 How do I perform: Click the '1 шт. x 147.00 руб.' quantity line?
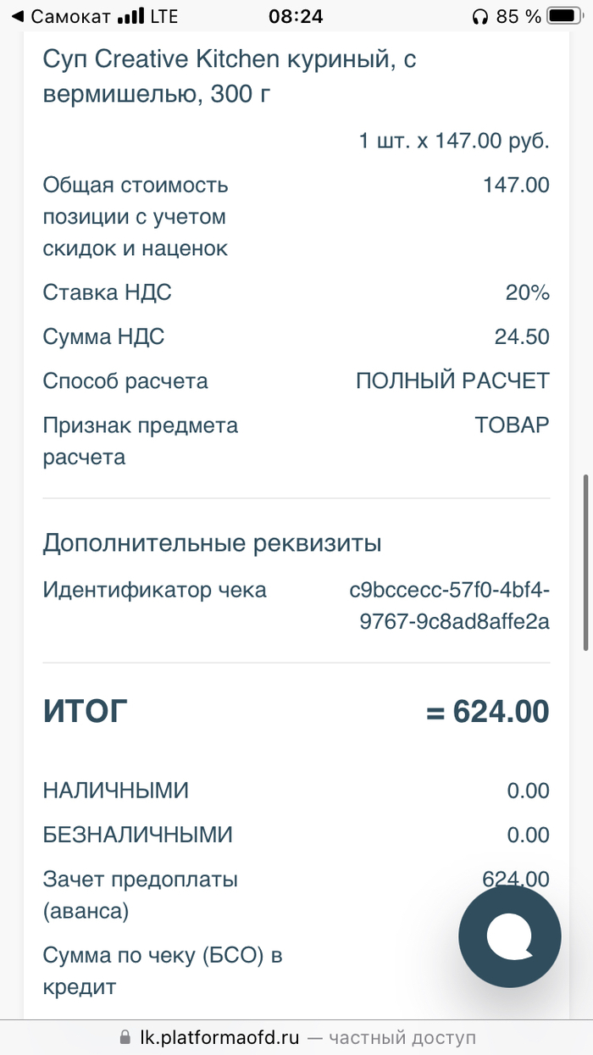454,141
